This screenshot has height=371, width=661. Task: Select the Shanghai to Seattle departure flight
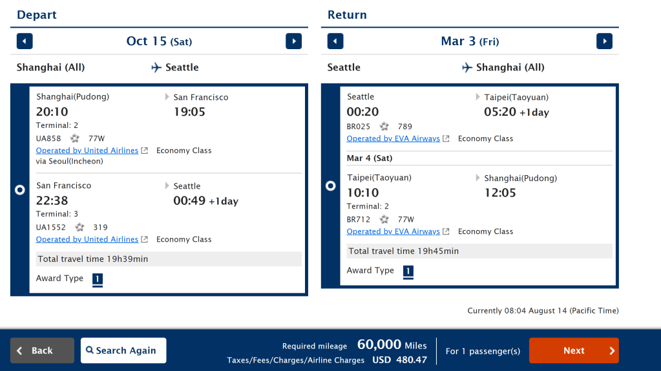pyautogui.click(x=20, y=189)
